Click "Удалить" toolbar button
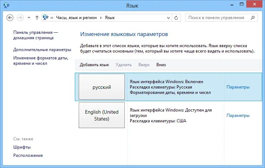Screen dimensions: 265x168 (124, 65)
